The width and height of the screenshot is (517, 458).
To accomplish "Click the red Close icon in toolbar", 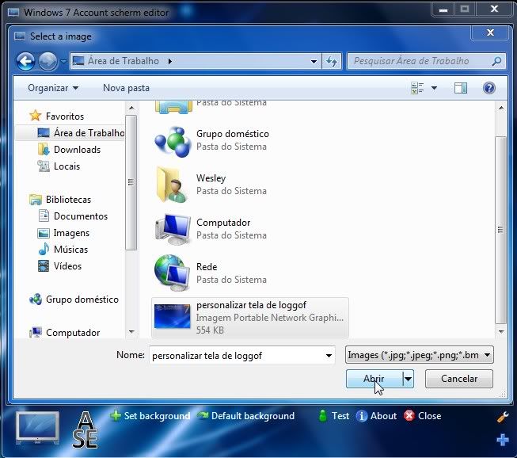I will coord(409,416).
